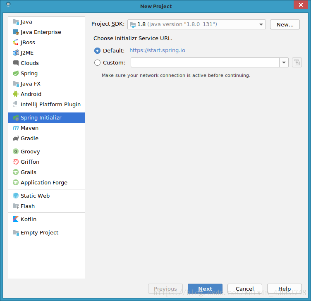Select Clouds list label

click(30, 63)
